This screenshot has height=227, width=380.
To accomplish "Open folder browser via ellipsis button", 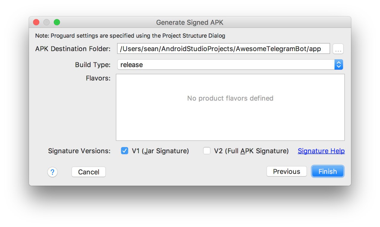I will pos(338,49).
